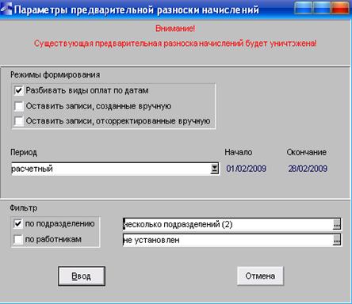352x304 pixels.
Task: Expand the Период dropdown arrow
Action: [x=215, y=169]
